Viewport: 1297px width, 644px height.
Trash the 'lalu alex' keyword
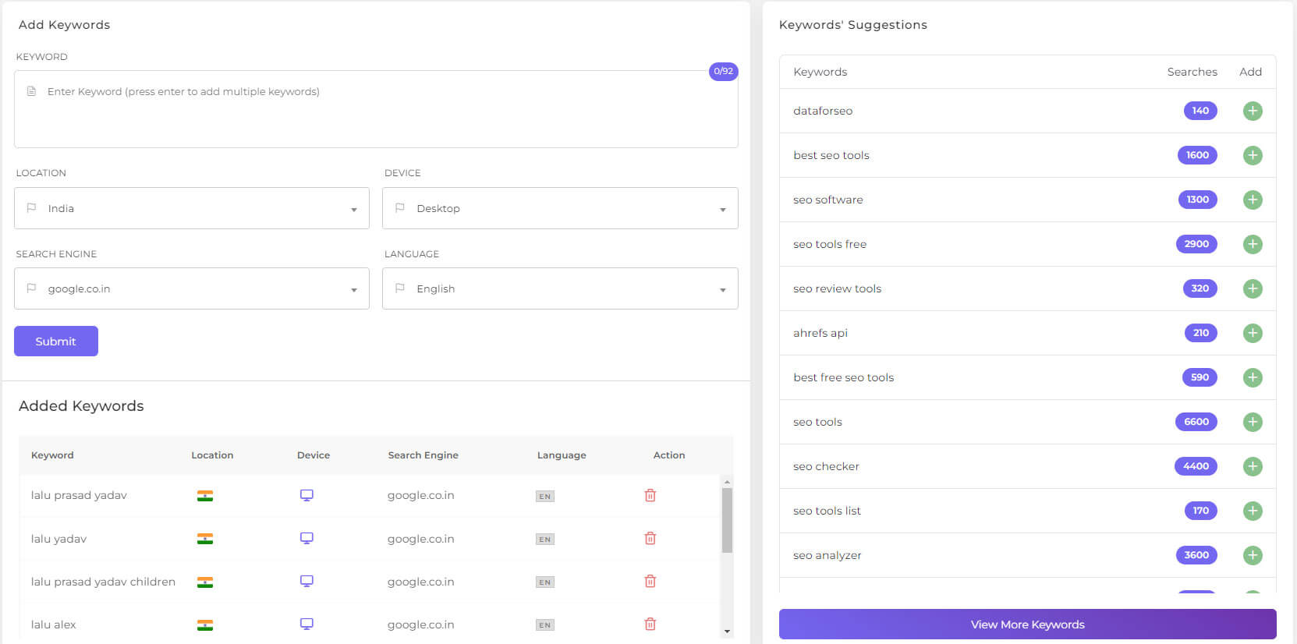pos(650,625)
